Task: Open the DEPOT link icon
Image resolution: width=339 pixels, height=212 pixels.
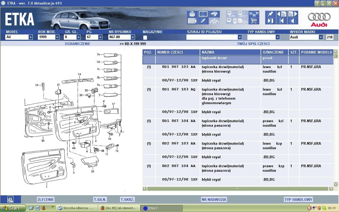Action: (x=243, y=14)
